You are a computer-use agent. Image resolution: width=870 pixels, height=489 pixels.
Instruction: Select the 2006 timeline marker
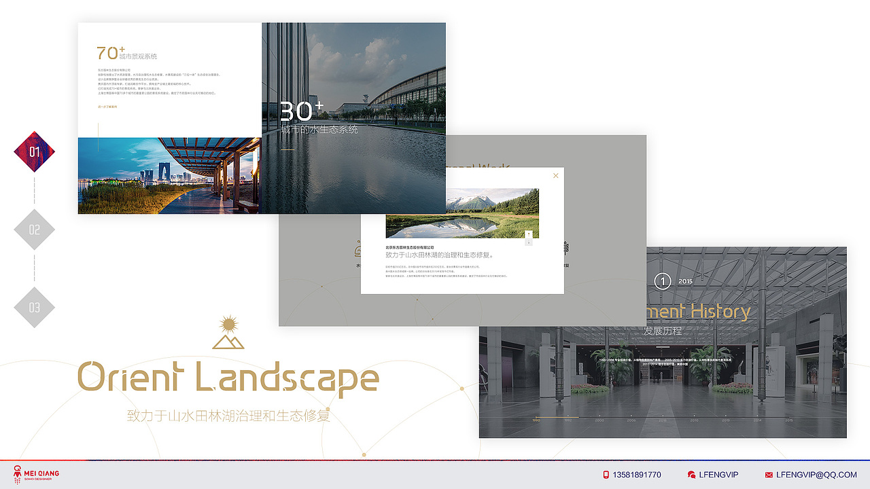point(631,419)
